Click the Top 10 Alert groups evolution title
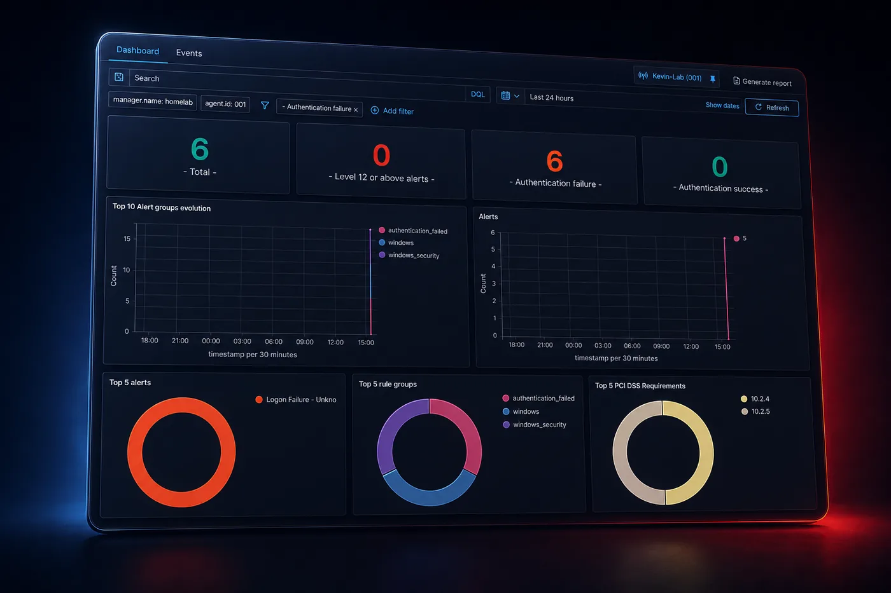The width and height of the screenshot is (891, 593). [162, 207]
